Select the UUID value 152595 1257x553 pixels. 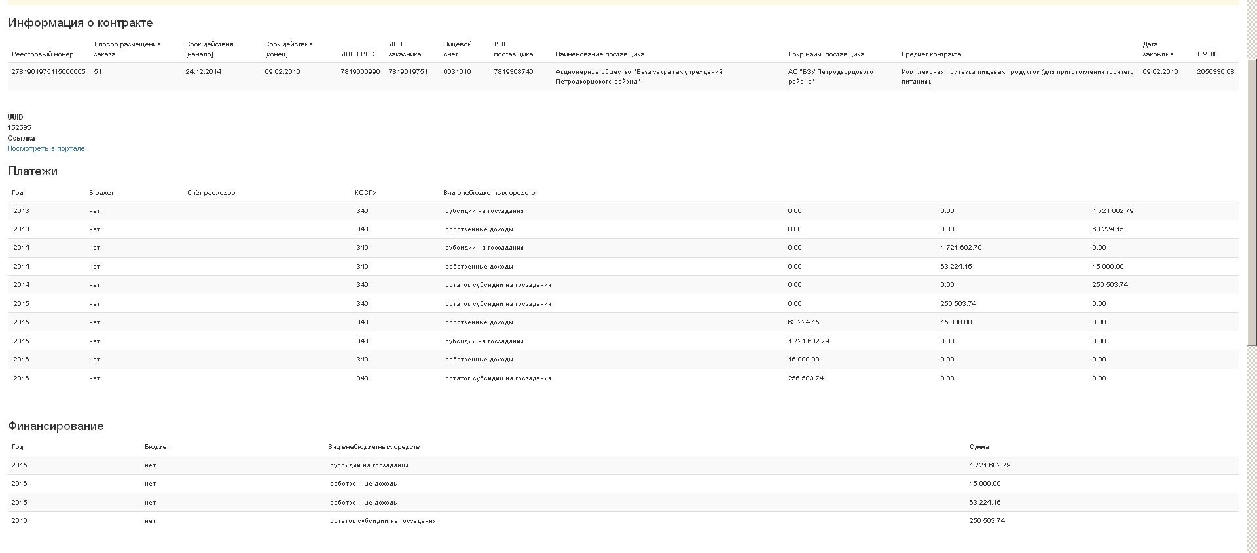(x=19, y=127)
